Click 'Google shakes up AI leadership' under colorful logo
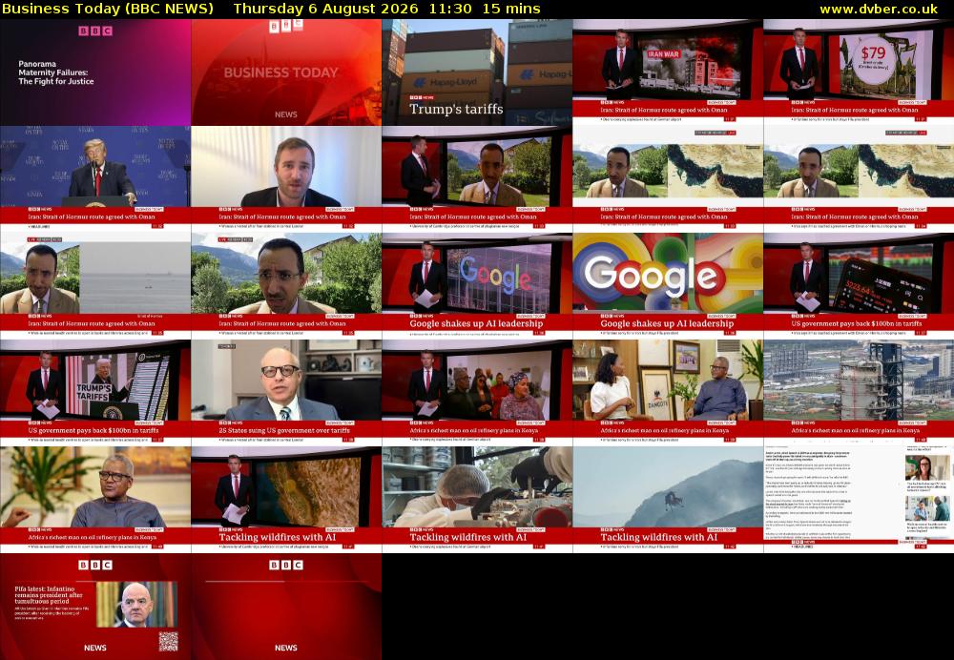 coord(667,323)
